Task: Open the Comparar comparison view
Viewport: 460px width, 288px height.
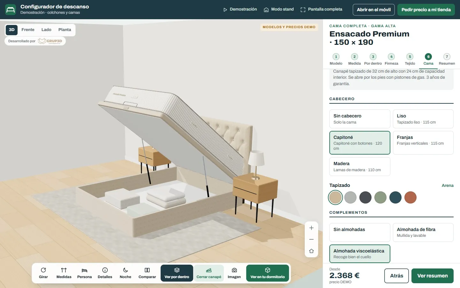Action: 147,273
